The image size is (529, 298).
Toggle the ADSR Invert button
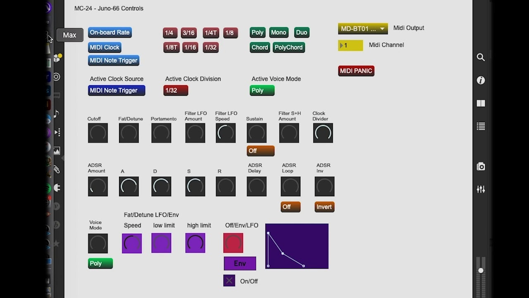point(324,207)
